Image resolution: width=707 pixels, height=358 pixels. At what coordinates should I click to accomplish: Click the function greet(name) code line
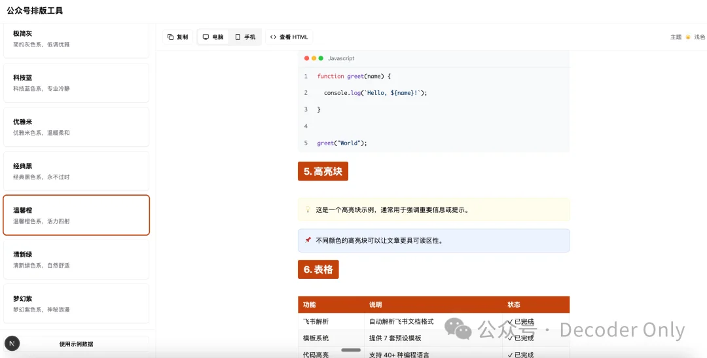tap(353, 76)
